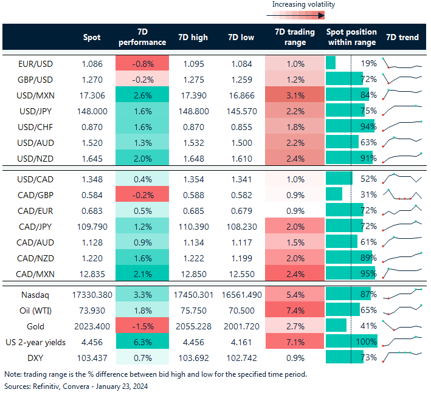This screenshot has width=431, height=395.
Task: Click the Spot position within range header
Action: pyautogui.click(x=351, y=37)
